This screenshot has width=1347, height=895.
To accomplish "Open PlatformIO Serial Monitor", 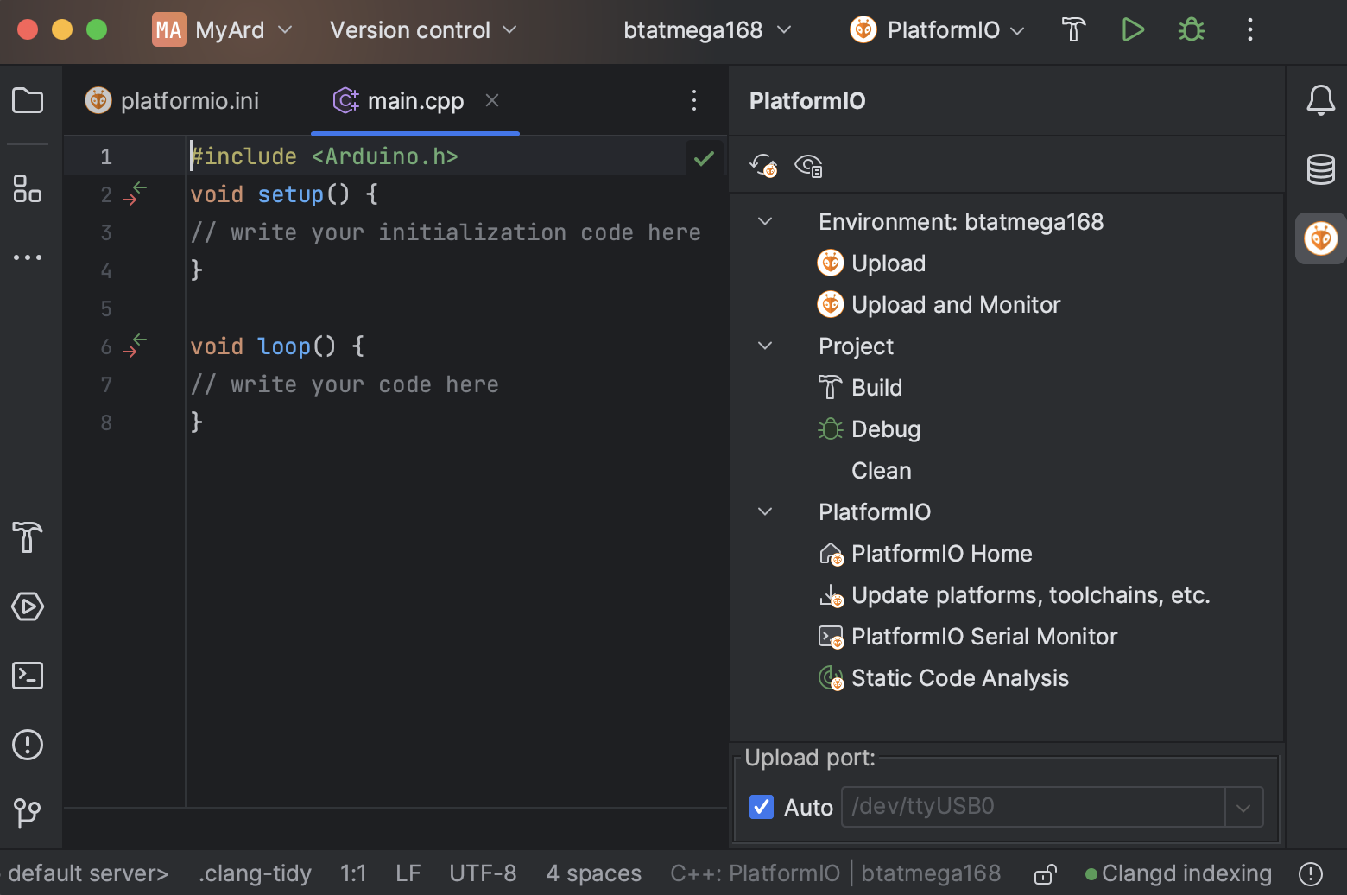I will [x=967, y=636].
